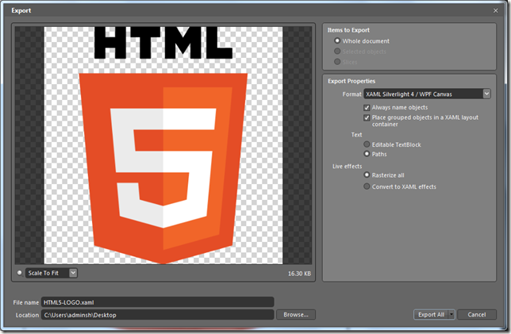This screenshot has width=511, height=334.
Task: Toggle Place grouped objects in XAML layout container
Action: click(x=367, y=117)
